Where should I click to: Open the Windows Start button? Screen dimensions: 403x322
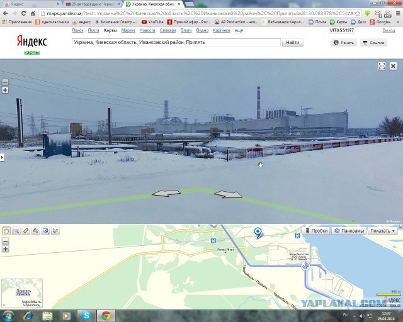tap(8, 316)
